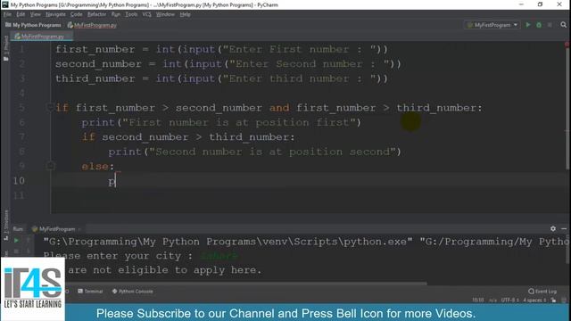This screenshot has width=571, height=321.
Task: Open the Terminal tool window
Action: (x=90, y=292)
